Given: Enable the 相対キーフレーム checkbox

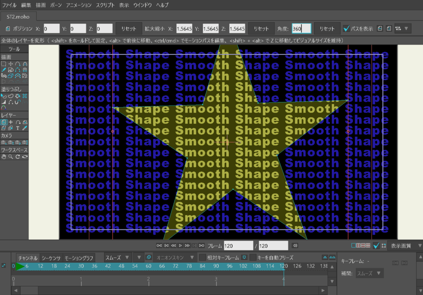Looking at the screenshot, I should (x=202, y=257).
